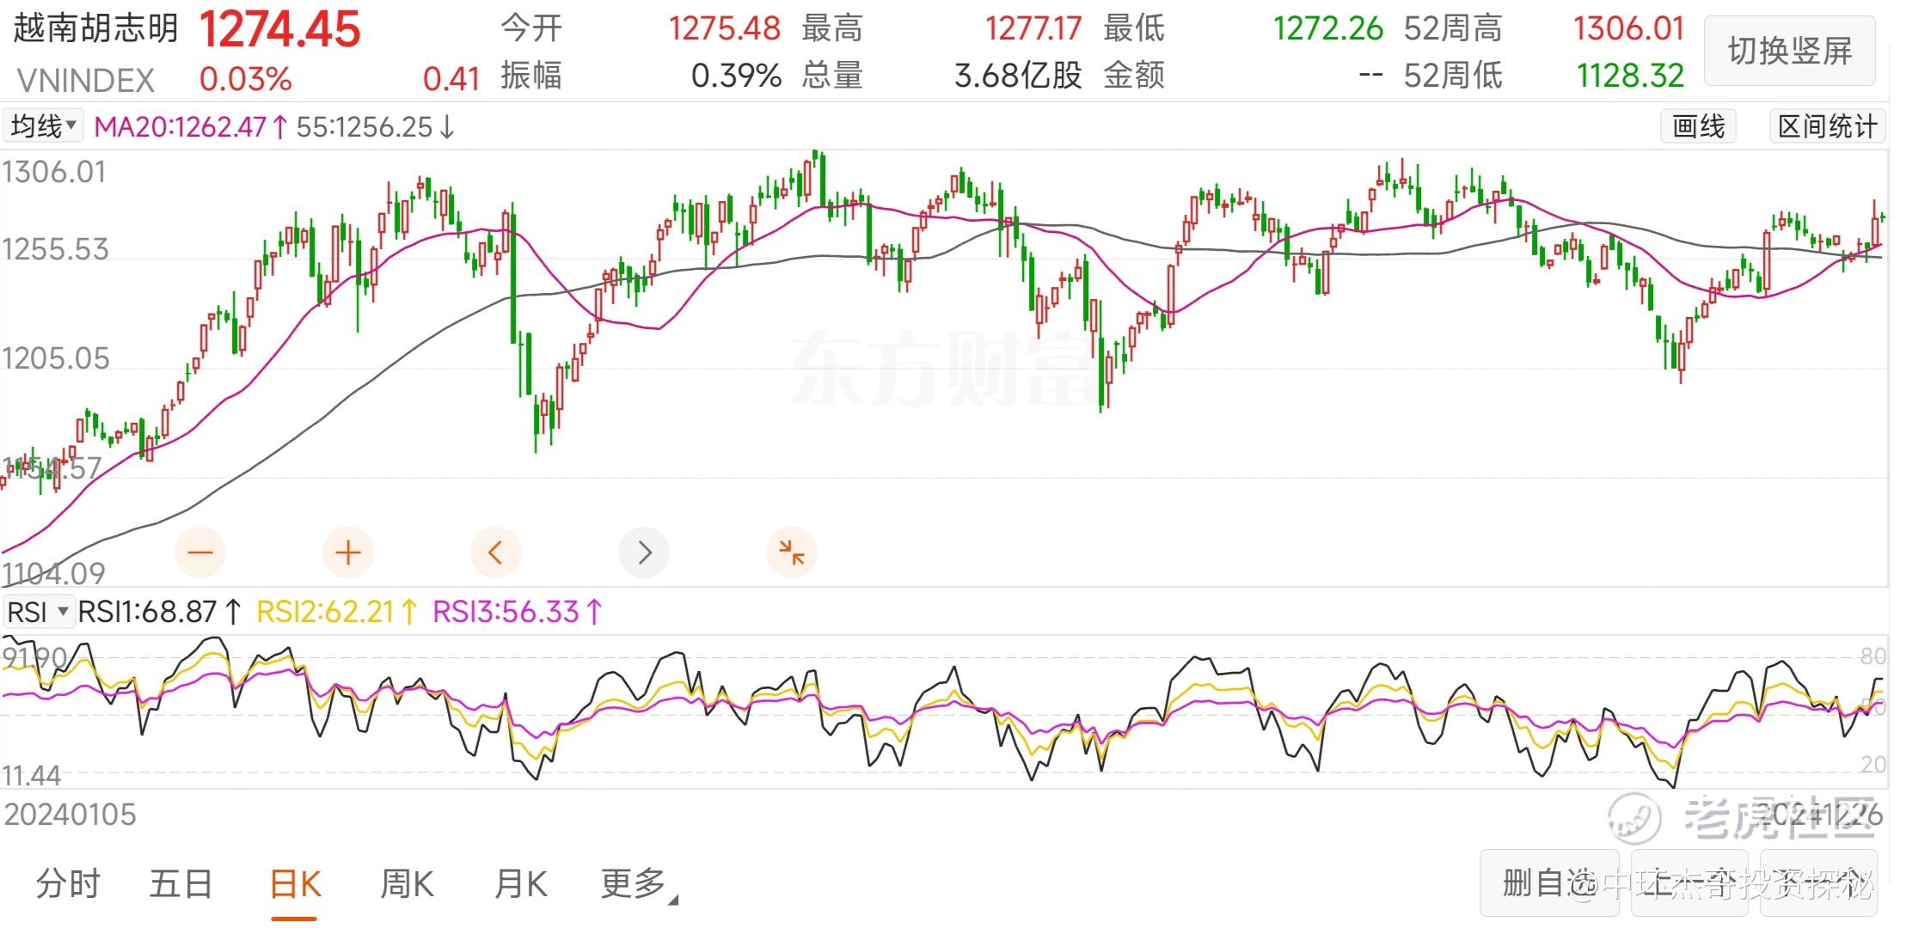Open the 均线 indicator dropdown
The width and height of the screenshot is (1912, 928).
43,127
